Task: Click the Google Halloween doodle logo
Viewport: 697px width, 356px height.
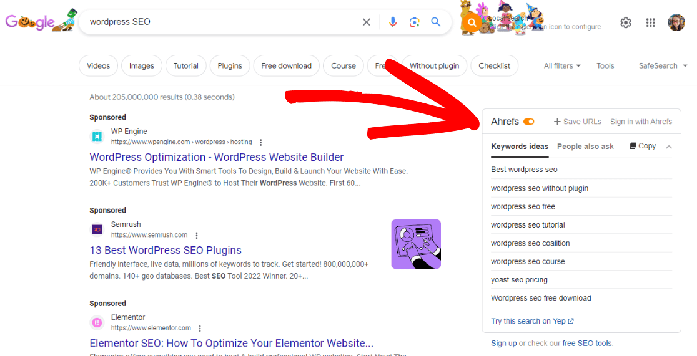Action: (x=41, y=21)
